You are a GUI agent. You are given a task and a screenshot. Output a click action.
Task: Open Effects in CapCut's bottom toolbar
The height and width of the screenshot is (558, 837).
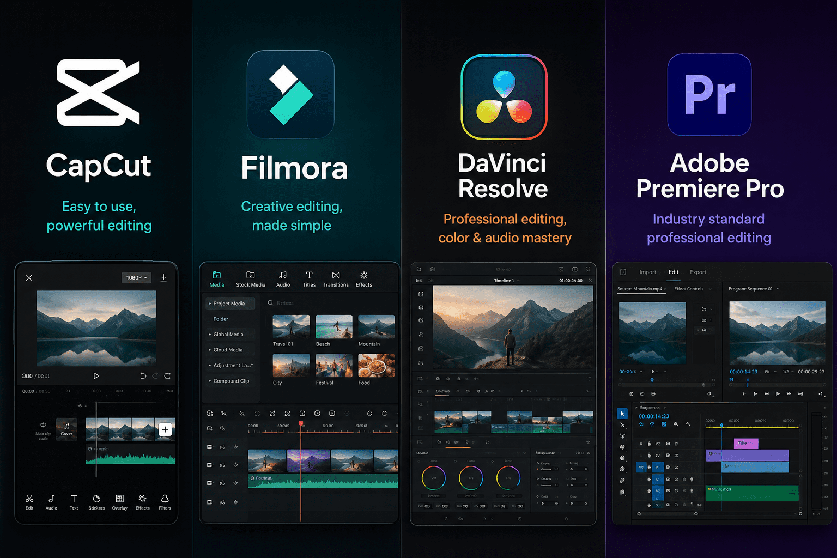143,502
